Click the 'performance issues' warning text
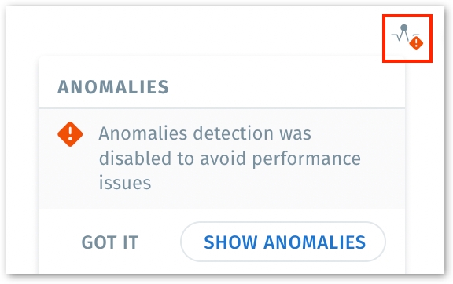Image resolution: width=453 pixels, height=284 pixels. coord(230,170)
